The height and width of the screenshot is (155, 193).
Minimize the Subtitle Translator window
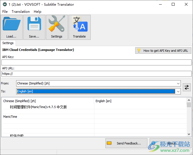pyautogui.click(x=160, y=5)
